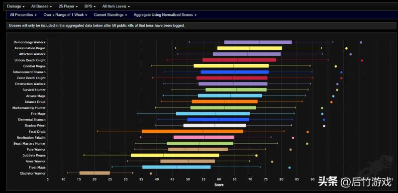Click the Shadow Priest row label
The height and width of the screenshot is (193, 398).
[35, 126]
